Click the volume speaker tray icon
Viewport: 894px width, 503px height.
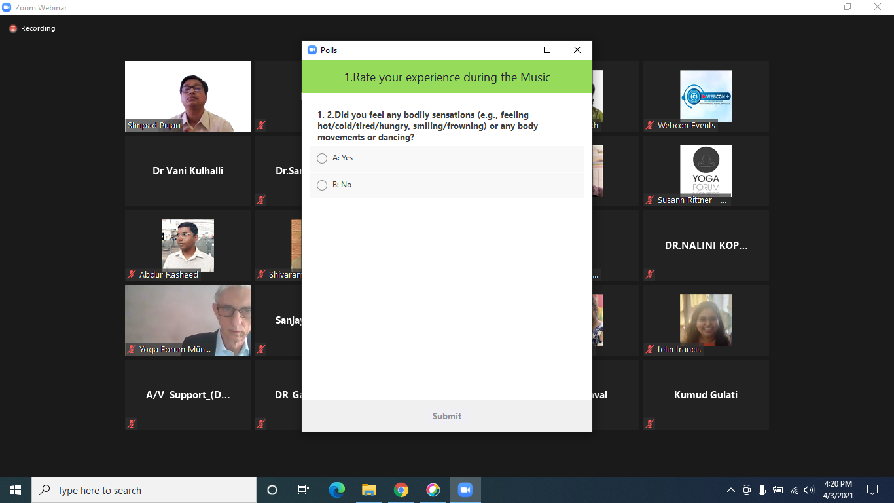pos(809,490)
